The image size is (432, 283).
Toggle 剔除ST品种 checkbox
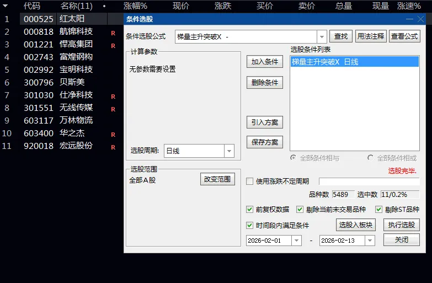pyautogui.click(x=379, y=210)
